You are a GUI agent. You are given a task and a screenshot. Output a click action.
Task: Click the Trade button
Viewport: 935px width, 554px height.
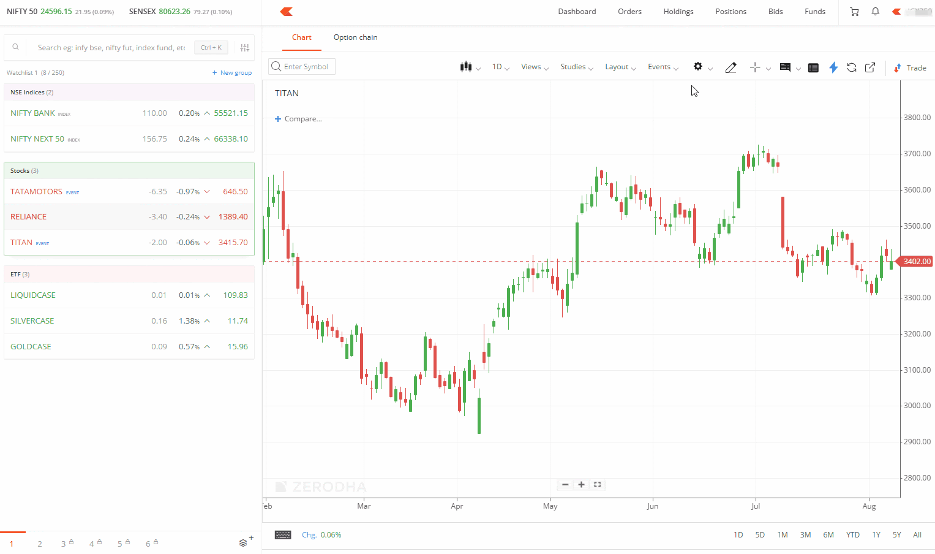coord(910,67)
